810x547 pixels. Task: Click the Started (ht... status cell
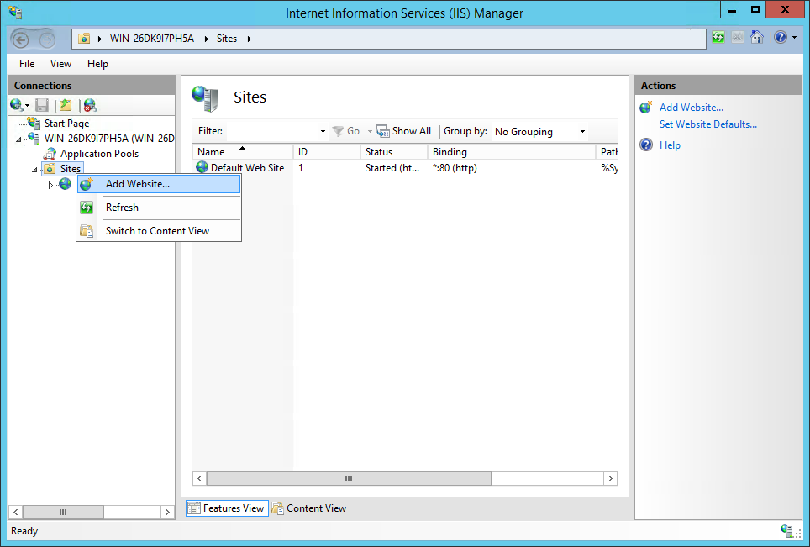[x=392, y=168]
